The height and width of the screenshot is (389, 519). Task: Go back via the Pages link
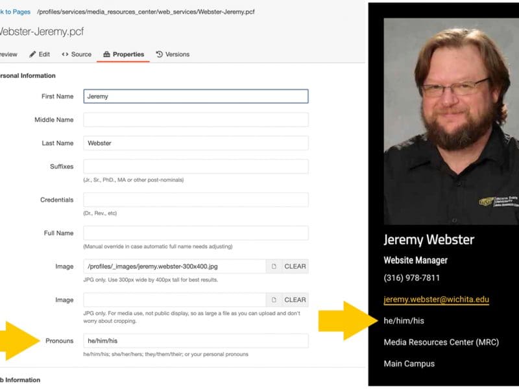[15, 12]
